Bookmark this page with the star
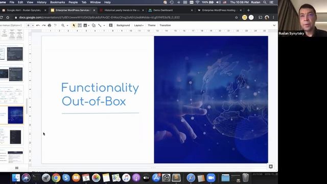The image size is (327, 184). point(237,17)
